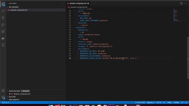This screenshot has width=189, height=106.
Task: Click the '- wpsite' network line 34
Action: [84, 25]
